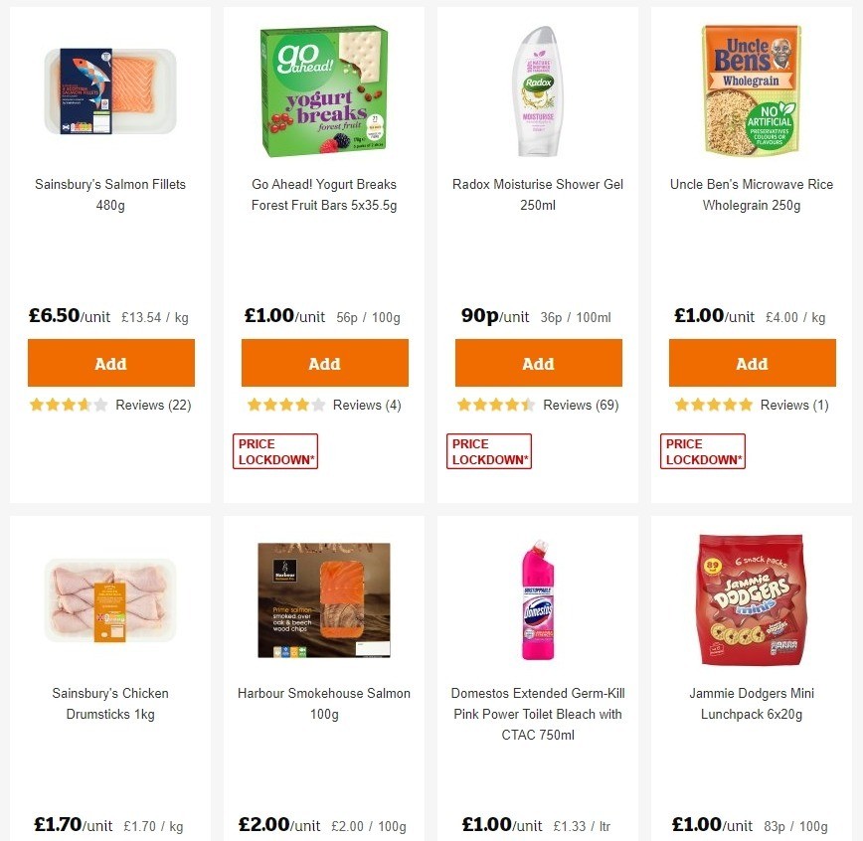Screen dimensions: 863x841
Task: Click the Price Lockdown badge under Yogurt Breaks
Action: (275, 450)
